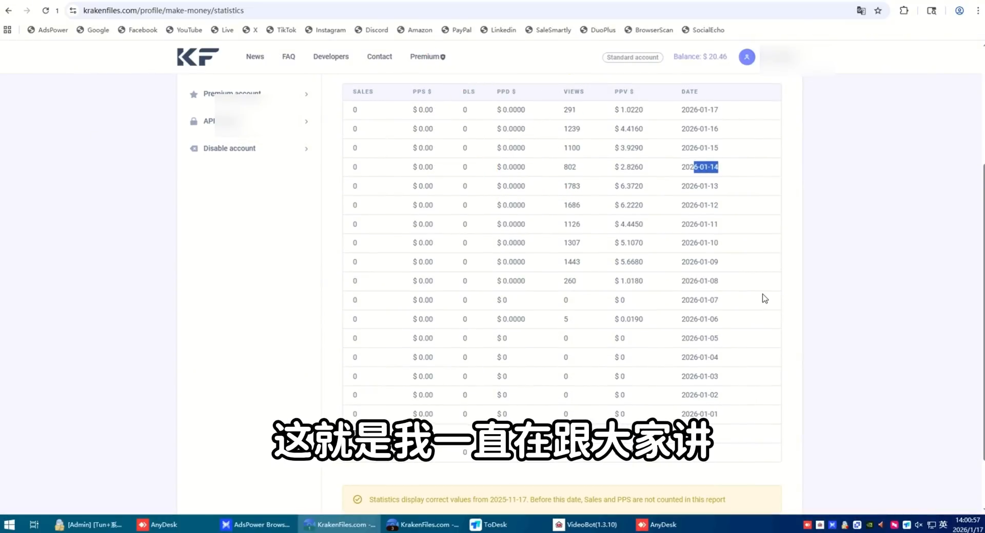Click the Balance $ 20.46 link
Screen dimensions: 985x533
point(700,57)
